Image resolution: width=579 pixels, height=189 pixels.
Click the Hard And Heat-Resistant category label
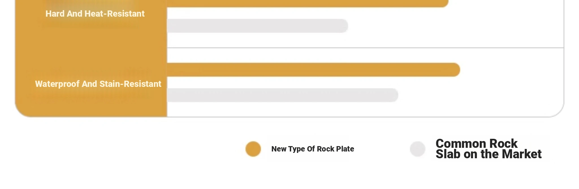coord(95,14)
